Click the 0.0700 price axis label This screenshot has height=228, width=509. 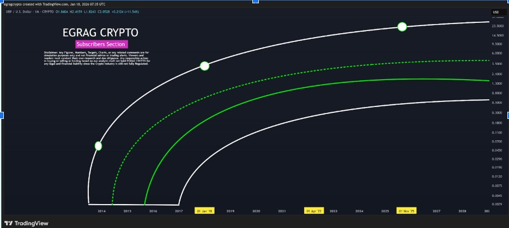point(496,142)
